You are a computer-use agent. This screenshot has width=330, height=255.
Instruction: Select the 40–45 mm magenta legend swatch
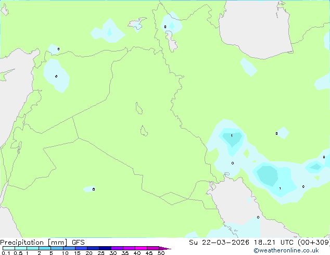coord(141,248)
